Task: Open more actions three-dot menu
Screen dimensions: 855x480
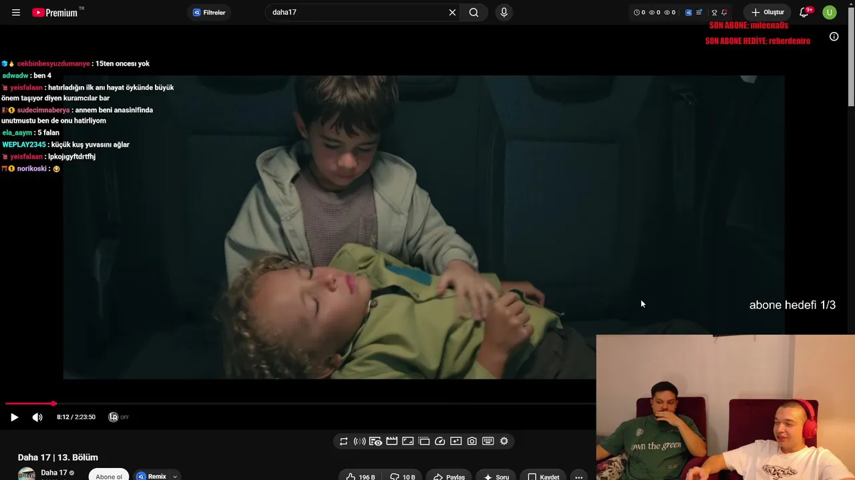Action: (579, 477)
